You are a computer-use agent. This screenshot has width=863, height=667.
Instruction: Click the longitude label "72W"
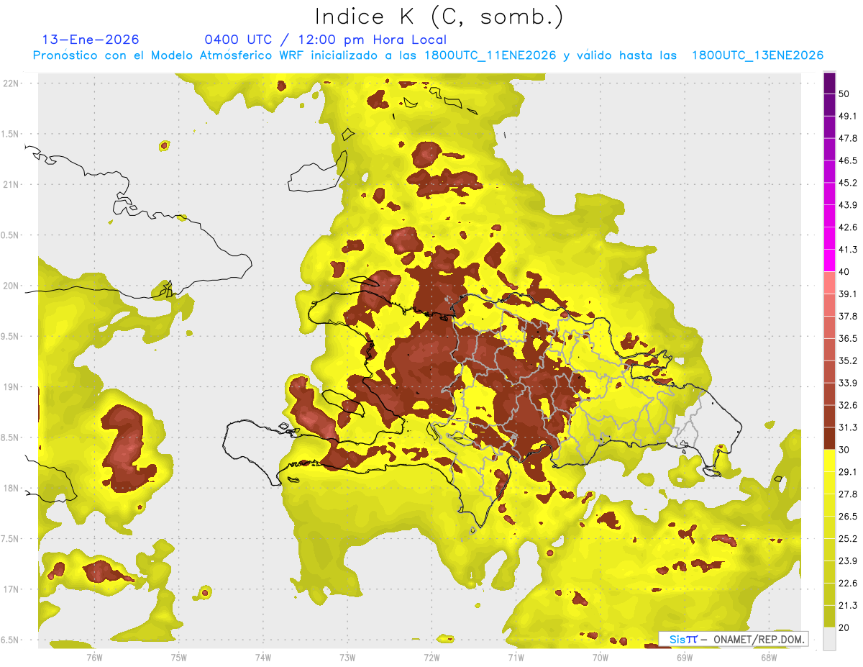[431, 658]
